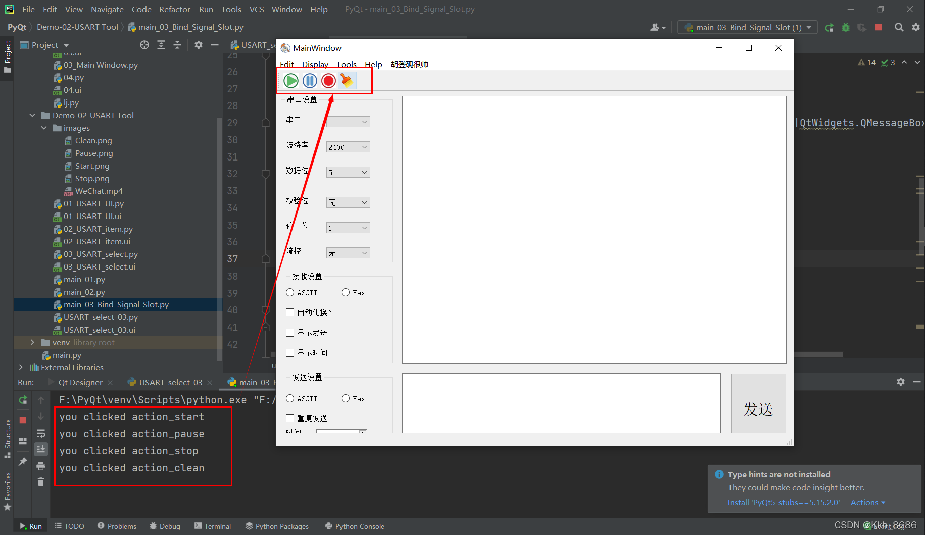Select Clean.png in project tree
The image size is (925, 535).
[x=93, y=140]
